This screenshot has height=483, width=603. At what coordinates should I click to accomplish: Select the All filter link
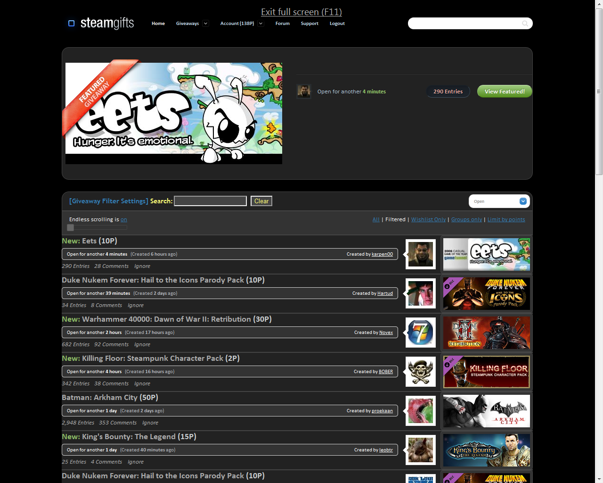[376, 220]
